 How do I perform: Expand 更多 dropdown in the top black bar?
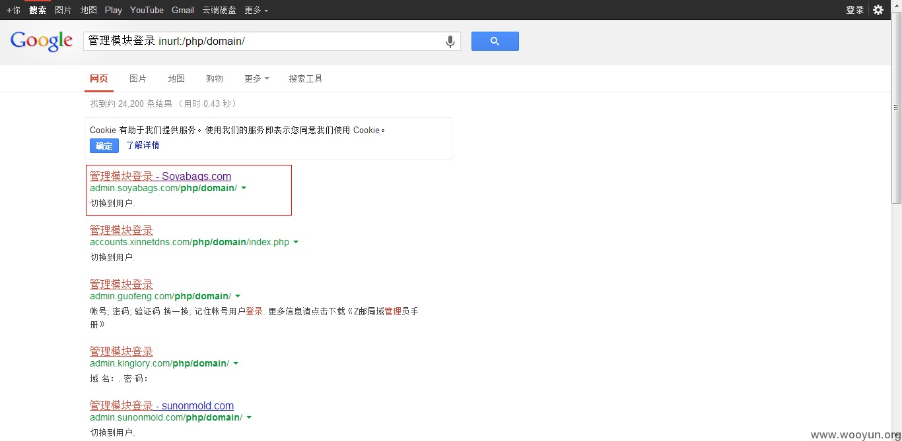coord(256,10)
